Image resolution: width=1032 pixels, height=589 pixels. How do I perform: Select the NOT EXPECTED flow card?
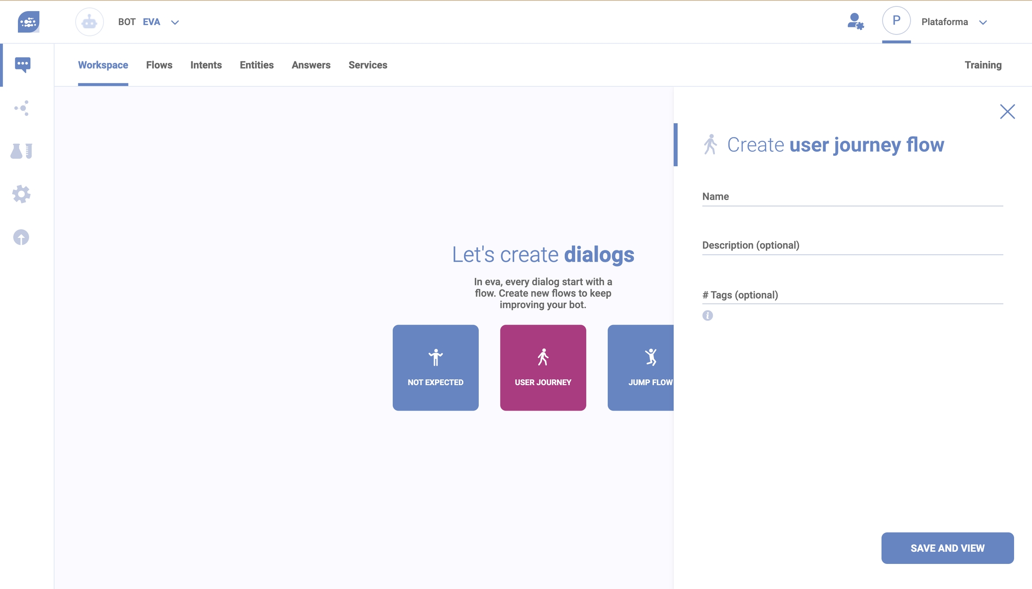pyautogui.click(x=435, y=367)
